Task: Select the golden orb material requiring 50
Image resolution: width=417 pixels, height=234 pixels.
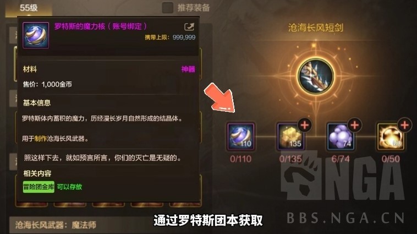Action: point(391,136)
